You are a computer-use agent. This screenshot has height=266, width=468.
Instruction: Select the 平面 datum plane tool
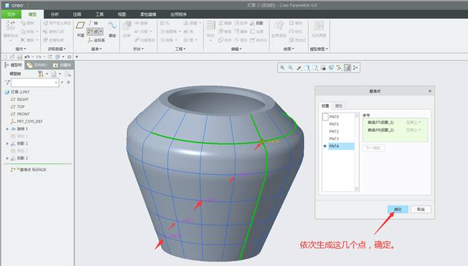pyautogui.click(x=81, y=29)
